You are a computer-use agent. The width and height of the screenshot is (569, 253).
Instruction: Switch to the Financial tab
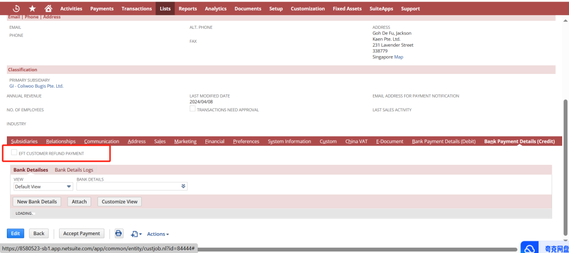(214, 141)
